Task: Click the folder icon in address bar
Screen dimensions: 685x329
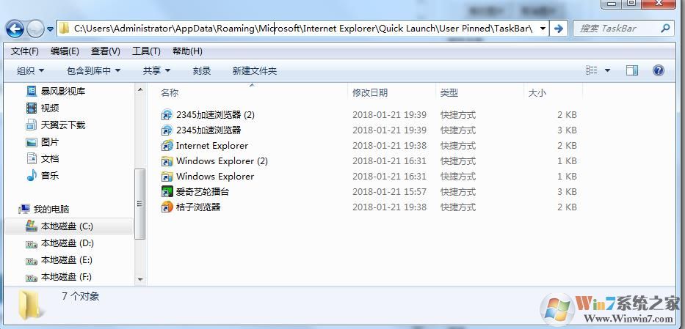Action: (x=65, y=29)
